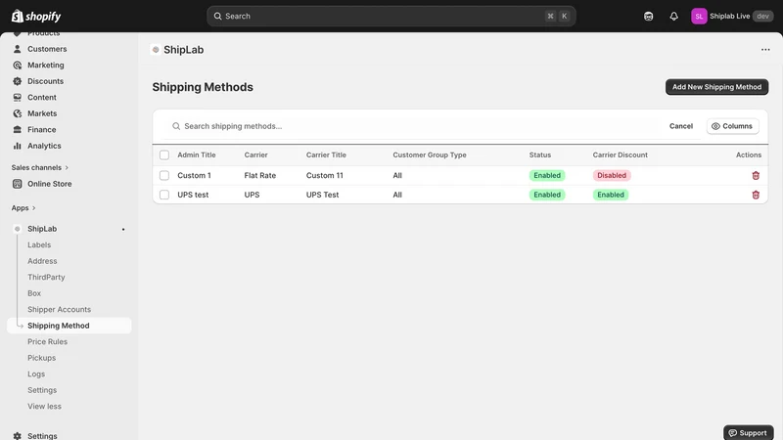Screen dimensions: 783x440
Task: Focus the Search shipping methods field
Action: tap(414, 126)
